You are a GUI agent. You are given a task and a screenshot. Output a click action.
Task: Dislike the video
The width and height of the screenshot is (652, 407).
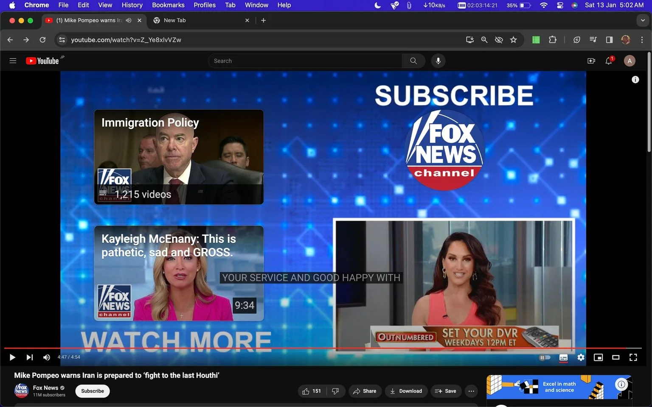335,391
